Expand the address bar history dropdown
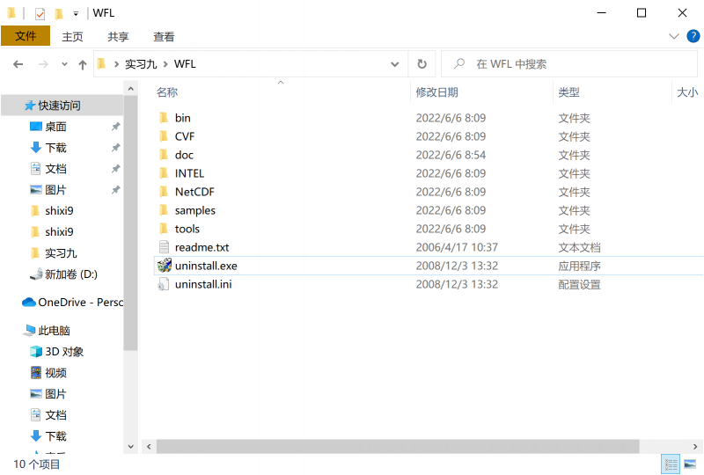Viewport: 704px width, 475px height. (x=395, y=64)
